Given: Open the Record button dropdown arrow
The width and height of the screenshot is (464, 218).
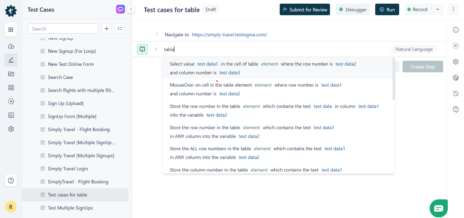Looking at the screenshot, I should (437, 9).
